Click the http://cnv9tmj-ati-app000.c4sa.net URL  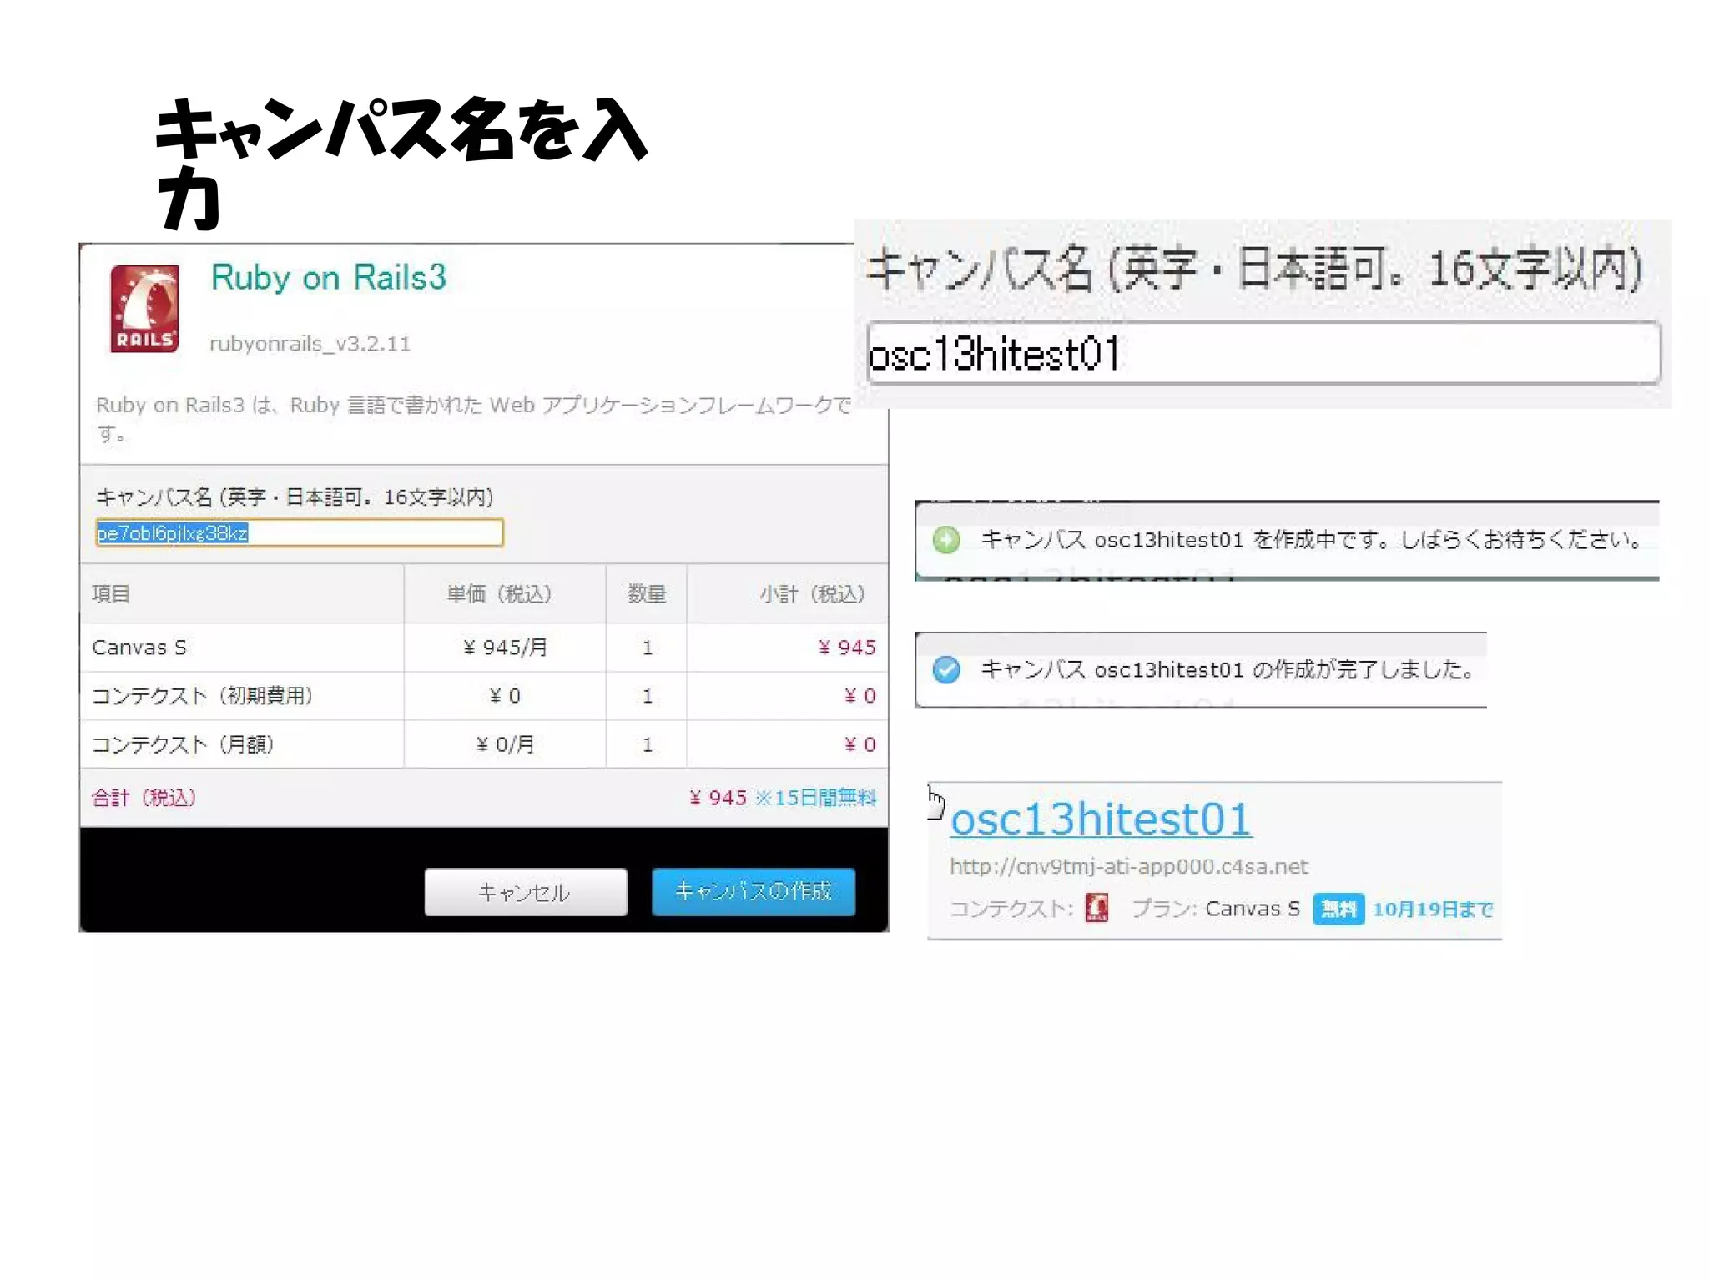[1128, 866]
